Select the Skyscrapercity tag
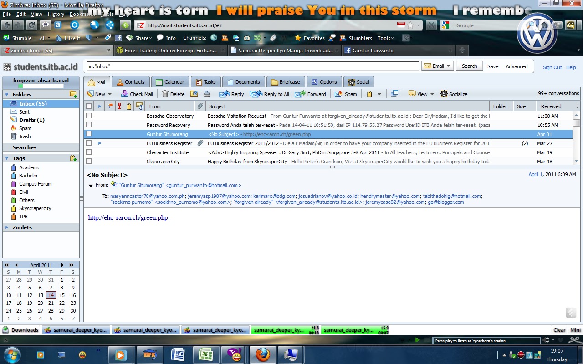This screenshot has height=364, width=583. [35, 208]
